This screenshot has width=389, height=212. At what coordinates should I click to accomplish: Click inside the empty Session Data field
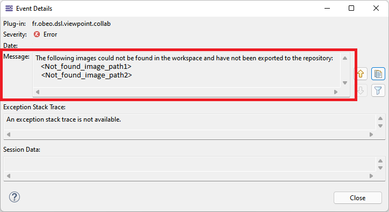click(x=190, y=164)
